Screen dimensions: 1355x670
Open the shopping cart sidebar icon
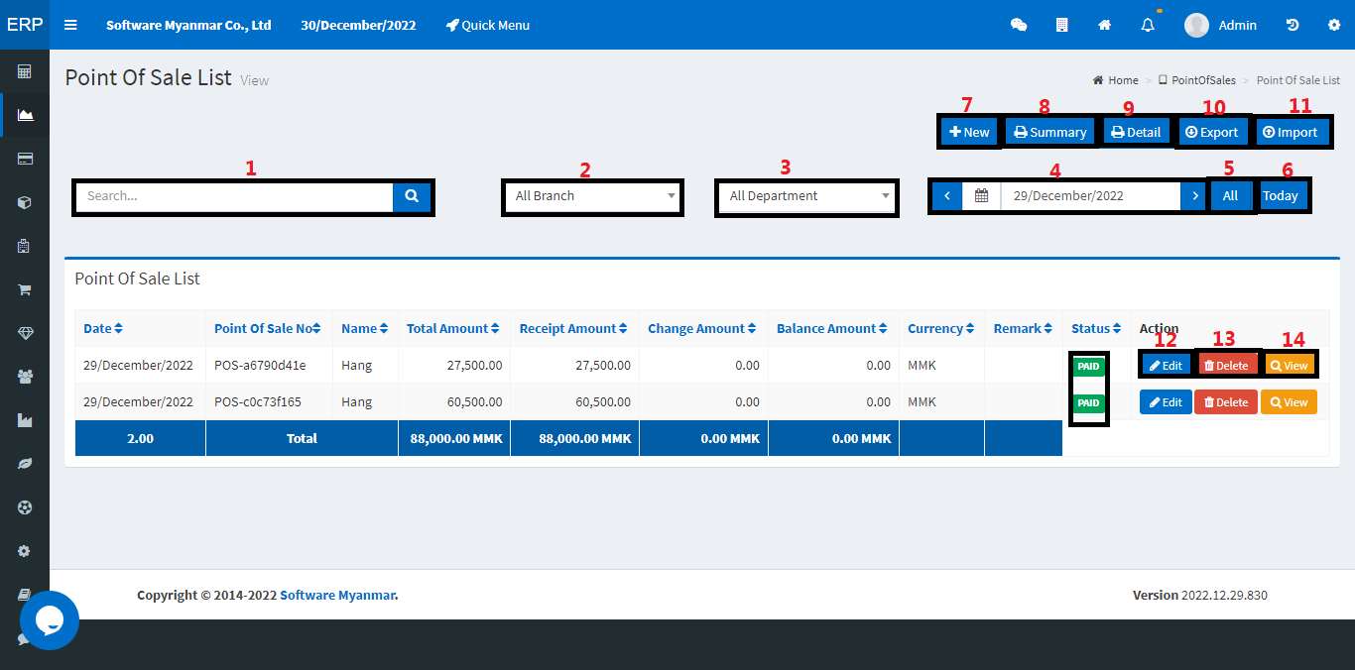coord(25,289)
